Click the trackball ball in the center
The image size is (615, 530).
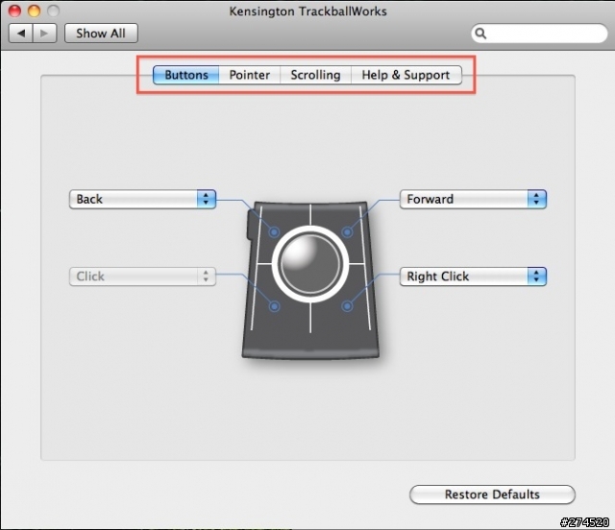[x=310, y=264]
